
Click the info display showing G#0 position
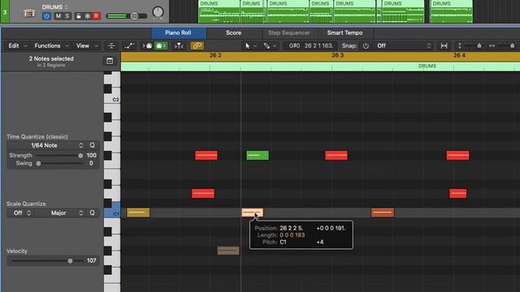coord(310,45)
